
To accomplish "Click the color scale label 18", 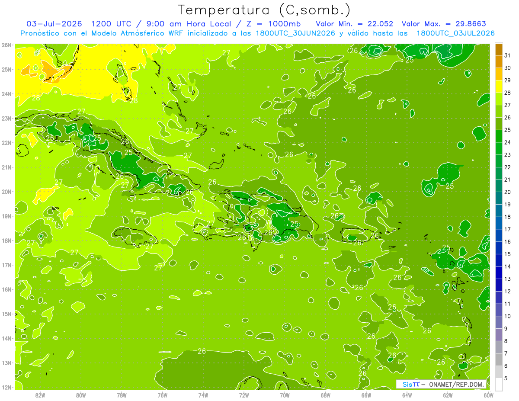I will click(507, 217).
